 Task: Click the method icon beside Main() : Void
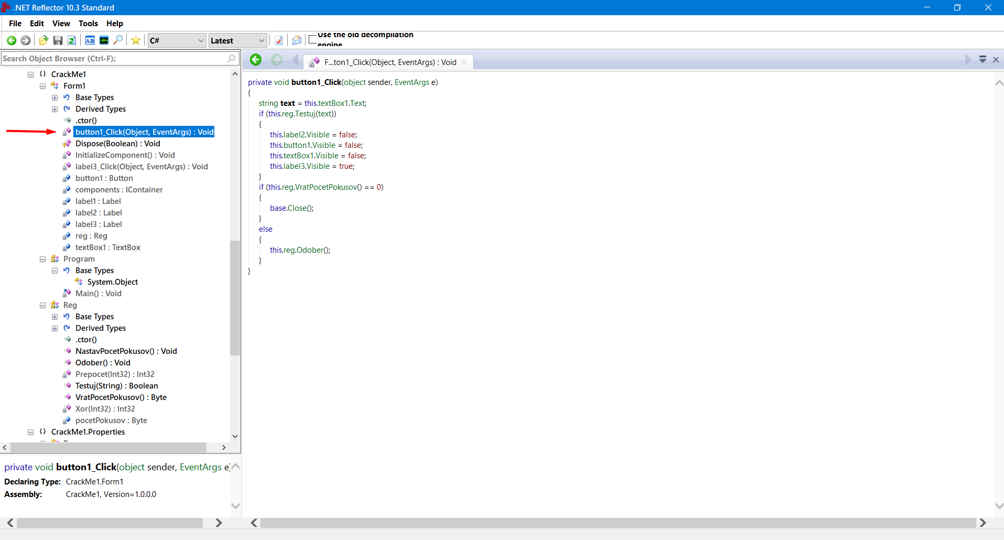pyautogui.click(x=67, y=294)
